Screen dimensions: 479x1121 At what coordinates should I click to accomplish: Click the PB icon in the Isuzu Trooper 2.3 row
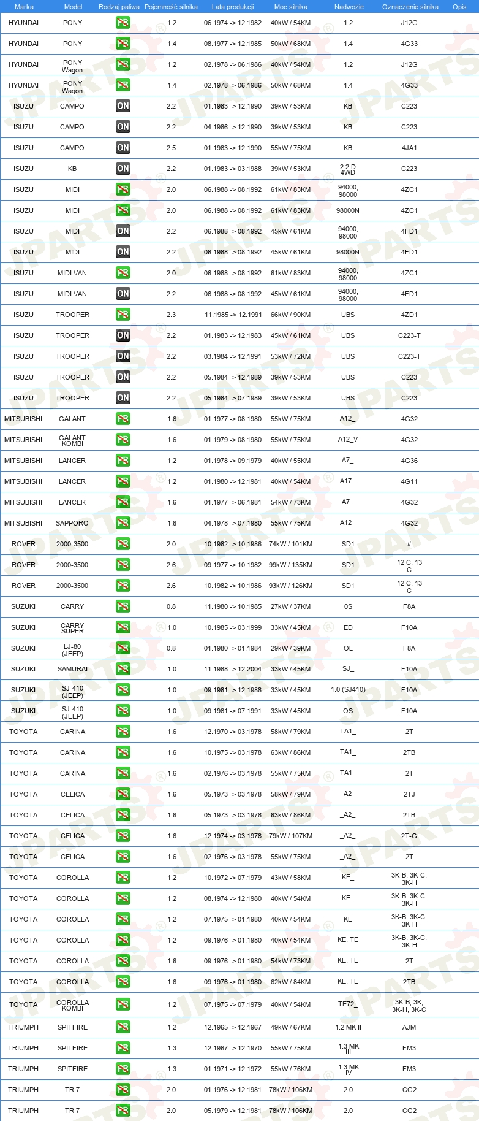[123, 315]
